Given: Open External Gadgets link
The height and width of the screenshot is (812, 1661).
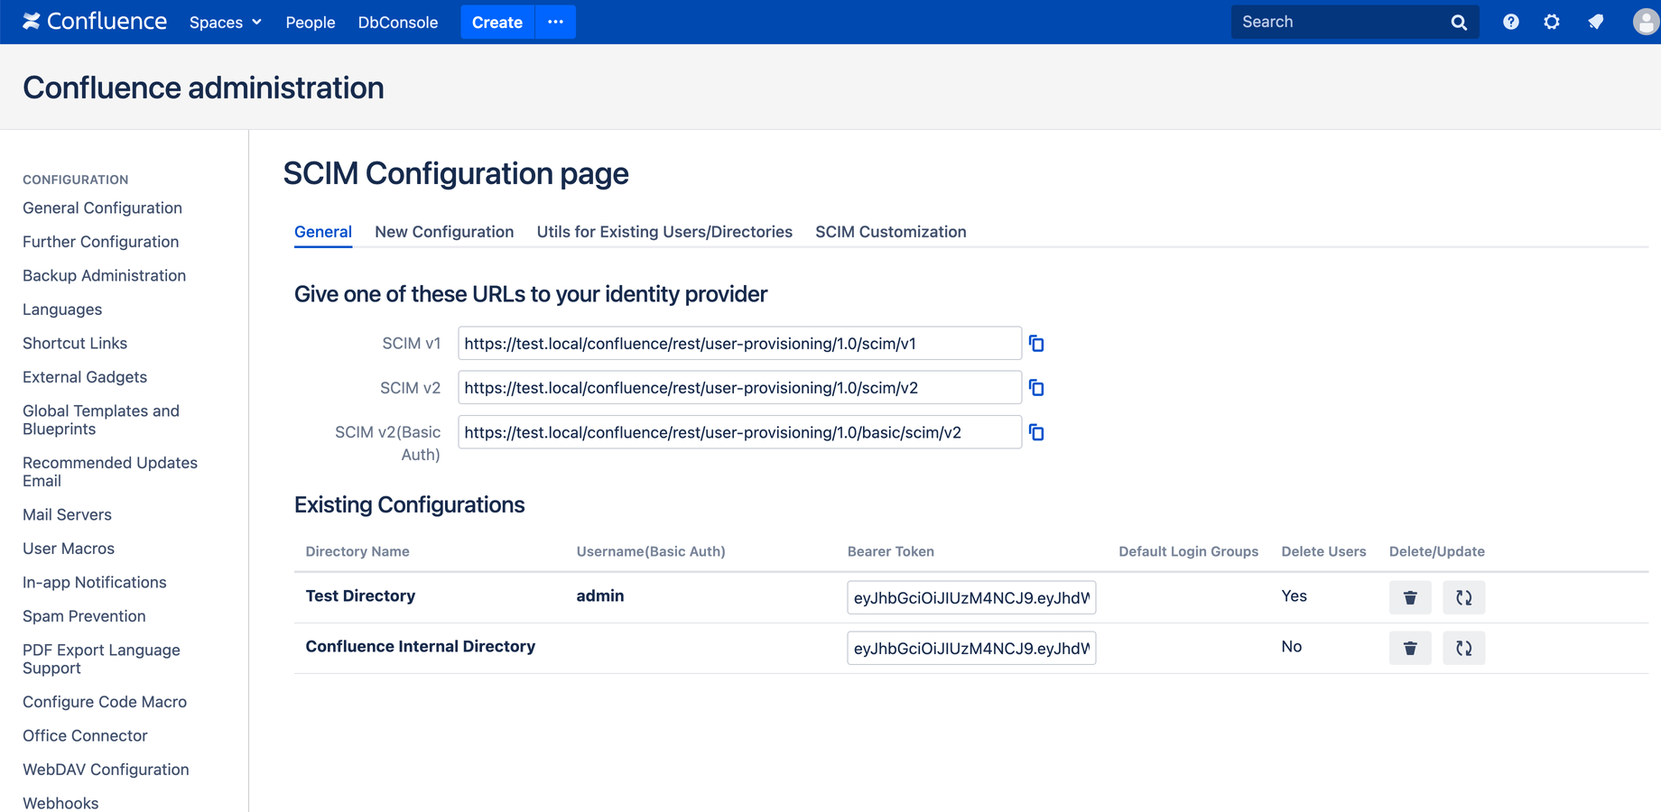Looking at the screenshot, I should [85, 377].
